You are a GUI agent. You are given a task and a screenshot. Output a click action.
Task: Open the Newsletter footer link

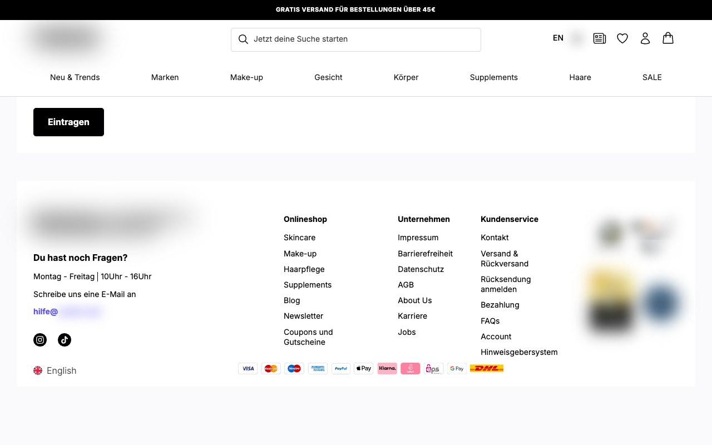[x=303, y=316]
